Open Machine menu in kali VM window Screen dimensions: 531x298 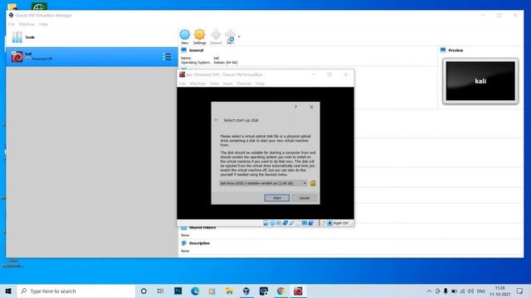click(x=197, y=84)
